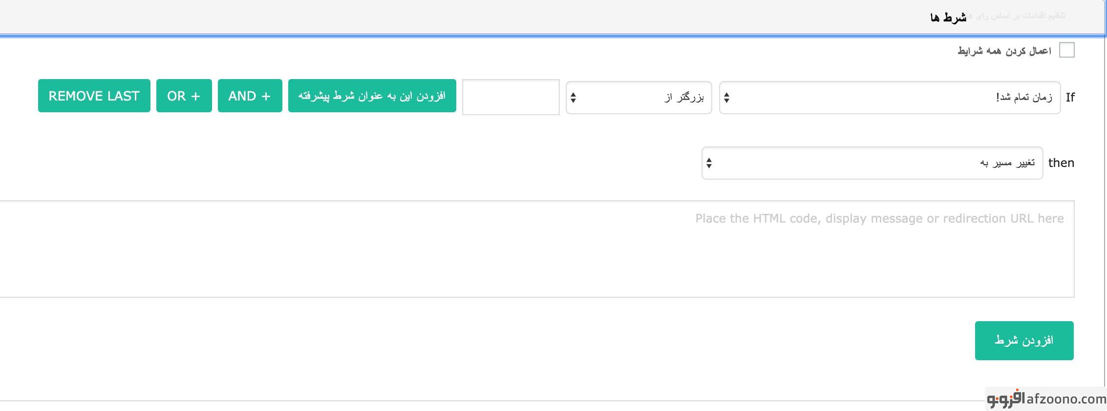The width and height of the screenshot is (1107, 411).
Task: Click the اعمال کردن همه شرایط label text
Action: [x=1004, y=51]
